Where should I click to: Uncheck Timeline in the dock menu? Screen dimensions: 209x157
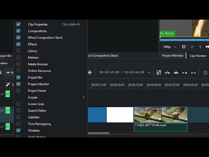tap(18, 131)
